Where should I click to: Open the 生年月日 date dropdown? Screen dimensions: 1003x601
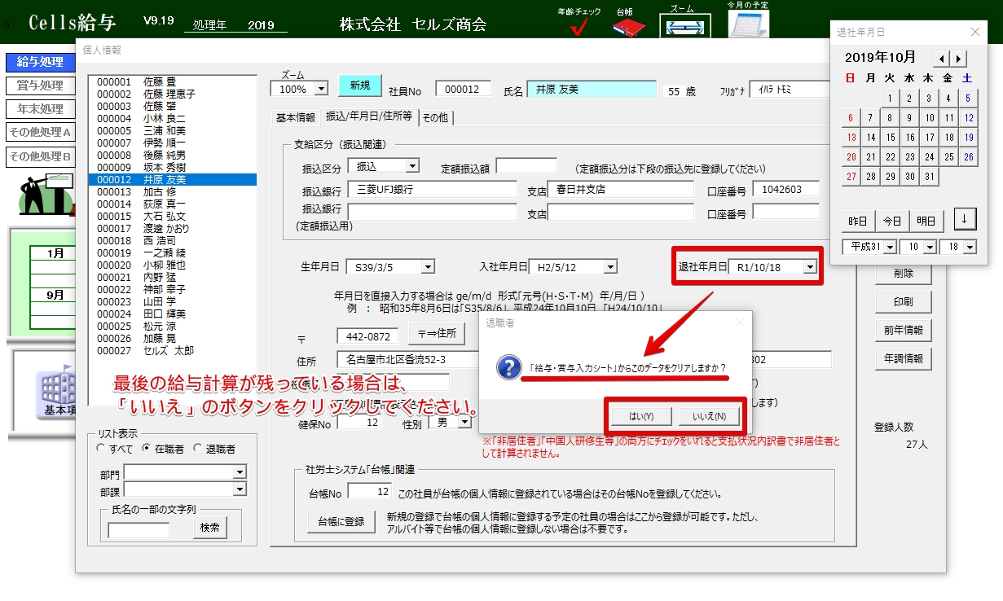pos(428,266)
